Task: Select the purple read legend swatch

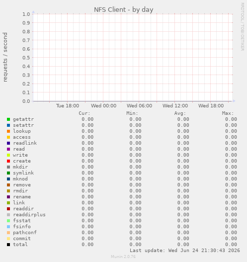Action: pos(8,149)
